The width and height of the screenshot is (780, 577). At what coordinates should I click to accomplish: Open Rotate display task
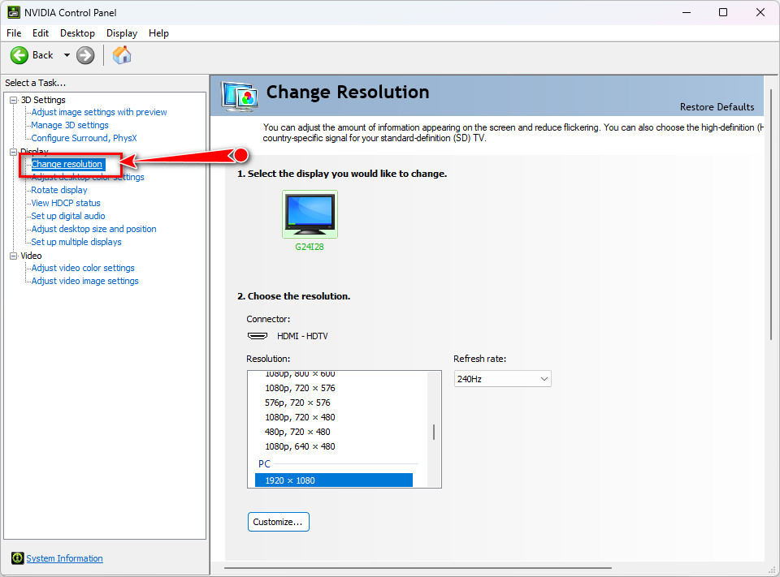coord(59,190)
